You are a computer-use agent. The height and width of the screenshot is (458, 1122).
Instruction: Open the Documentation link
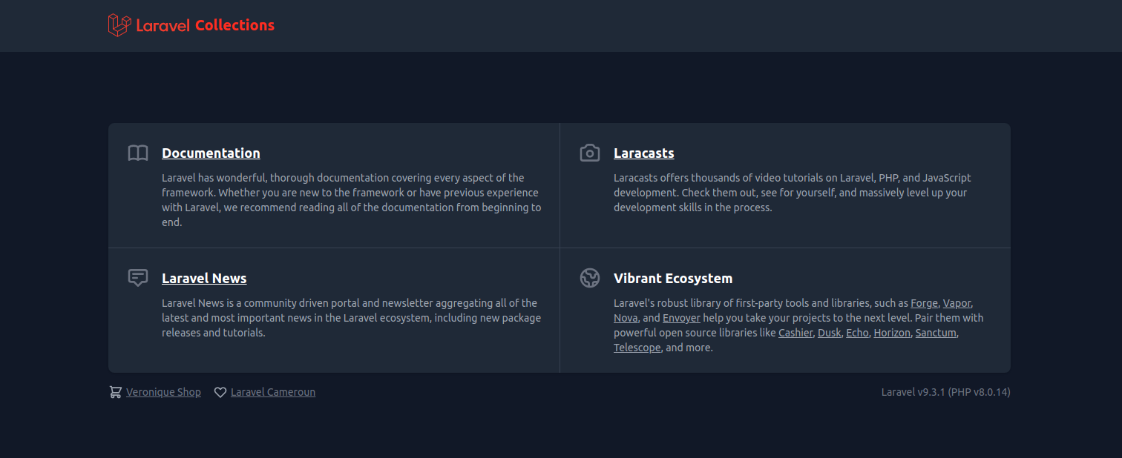point(211,153)
